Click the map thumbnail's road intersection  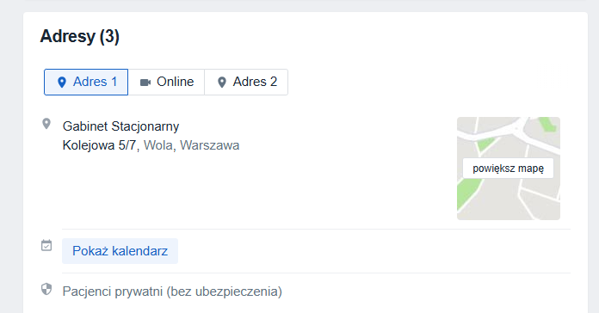pos(517,129)
